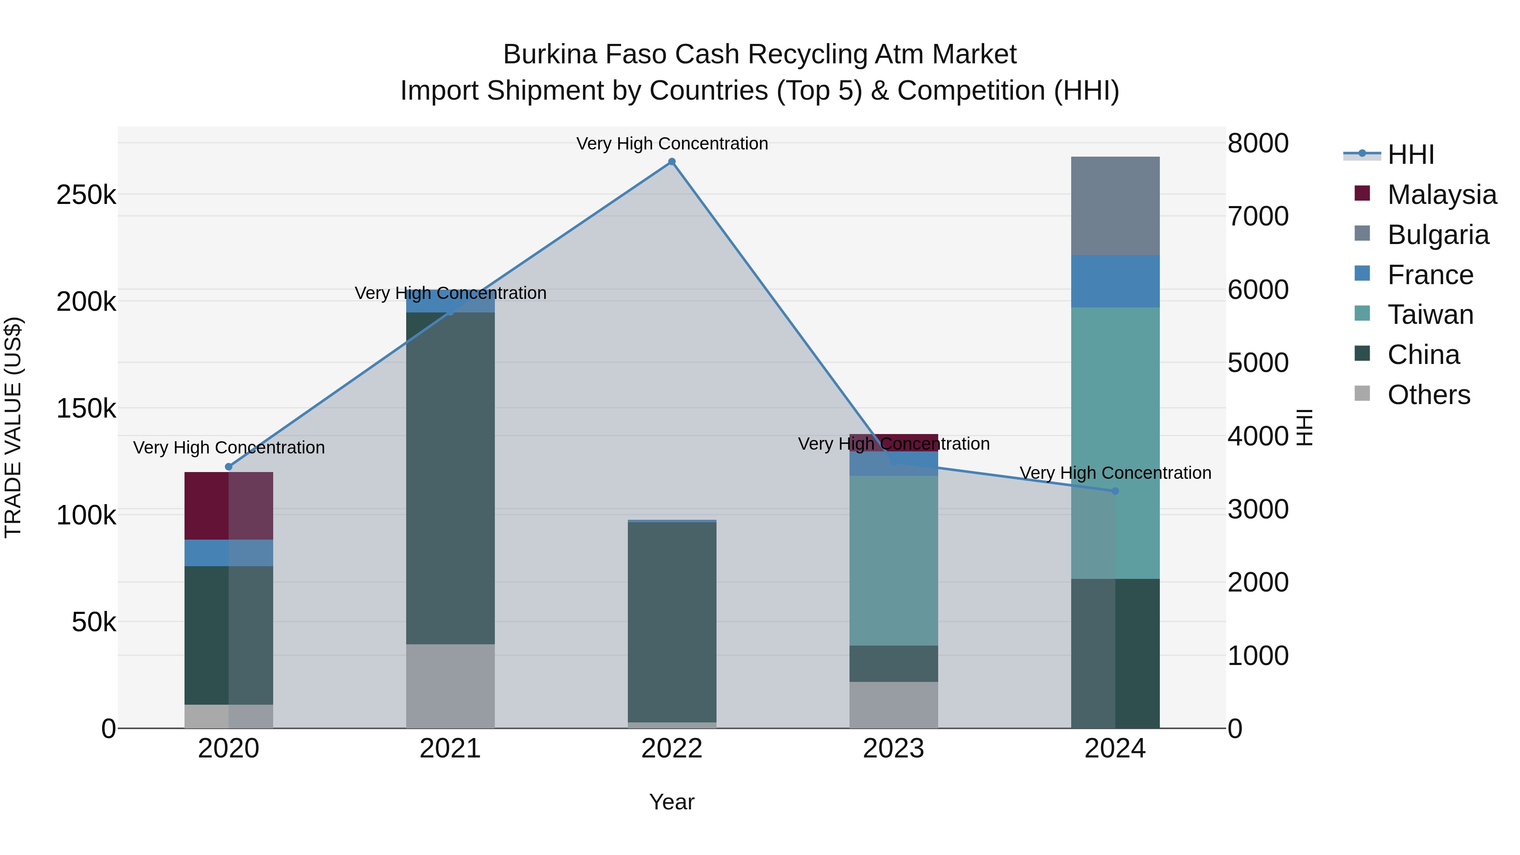Toggle the Malaysia legend entry
Viewport: 1520px width, 855px height.
click(x=1425, y=195)
